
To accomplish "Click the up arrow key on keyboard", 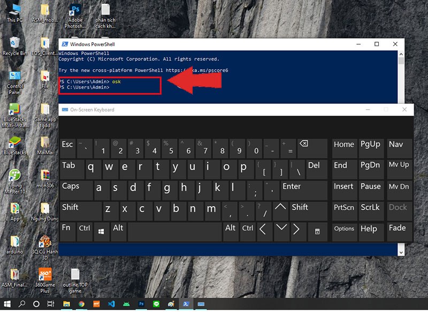I will (280, 211).
